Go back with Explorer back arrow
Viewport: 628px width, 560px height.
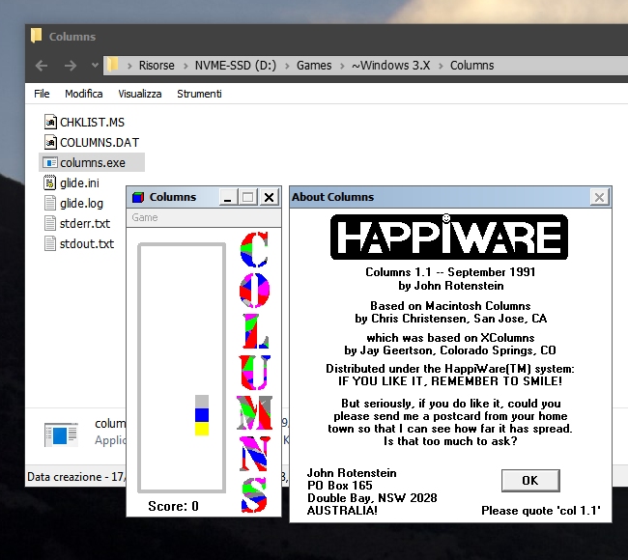tap(42, 66)
